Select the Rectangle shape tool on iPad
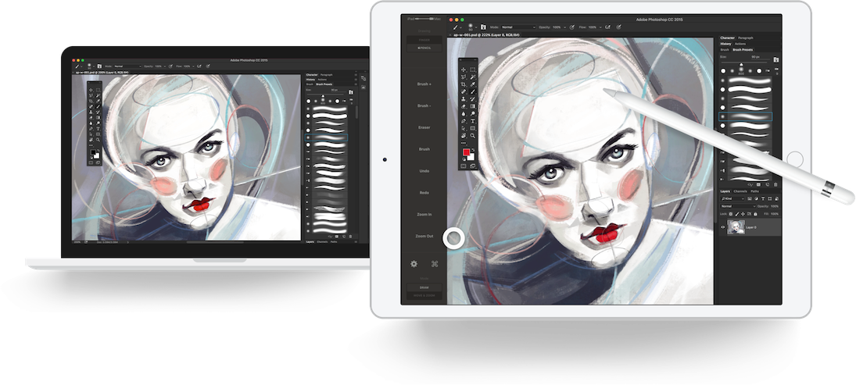856x385 pixels. coord(473,128)
